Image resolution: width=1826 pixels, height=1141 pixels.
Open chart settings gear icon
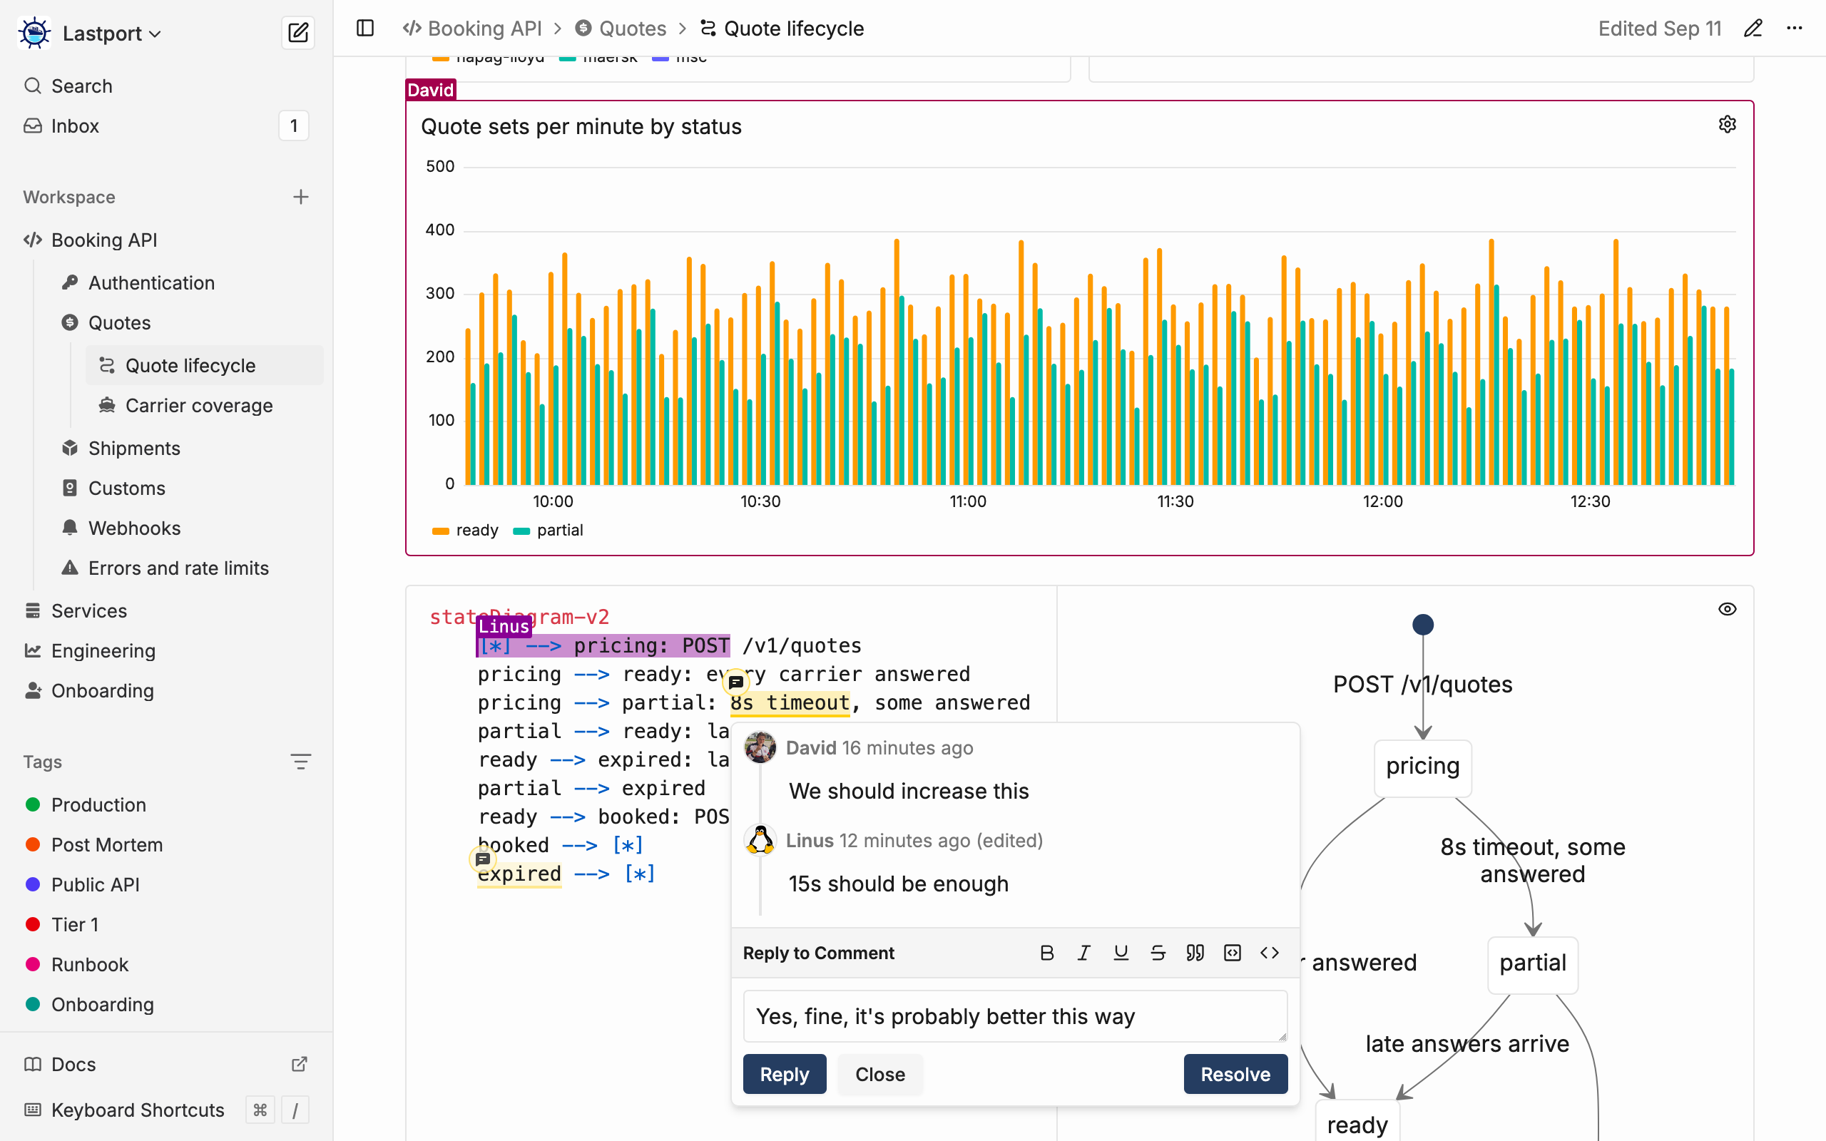[1727, 125]
